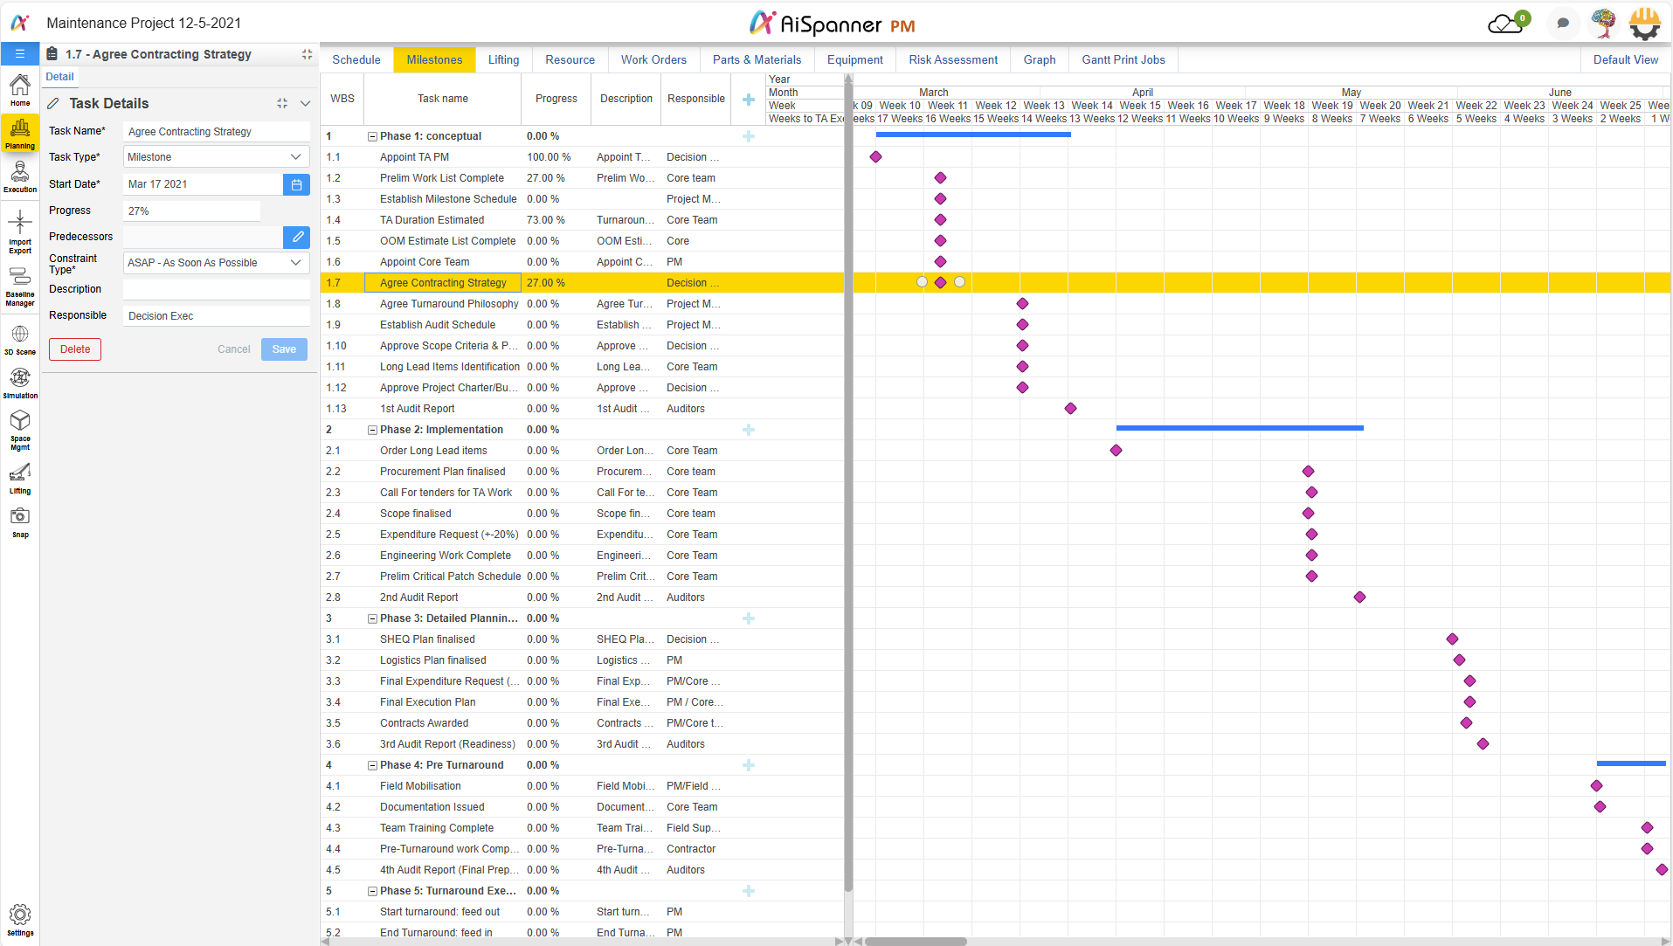Switch to the Schedule tab

point(356,59)
